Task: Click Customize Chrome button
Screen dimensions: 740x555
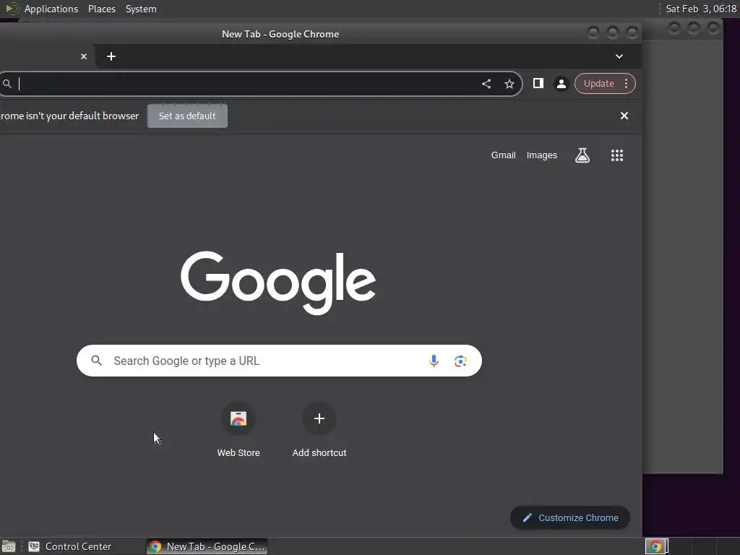Action: 570,517
